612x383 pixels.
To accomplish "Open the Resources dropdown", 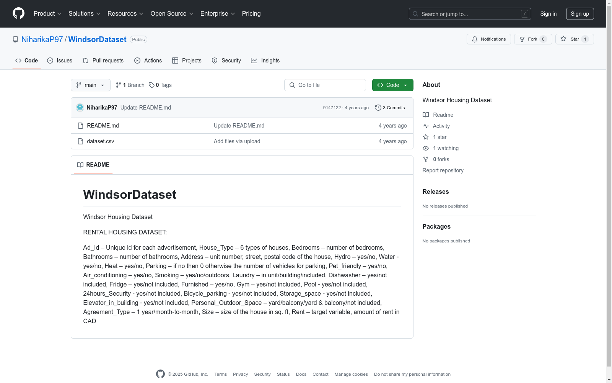I will [125, 14].
